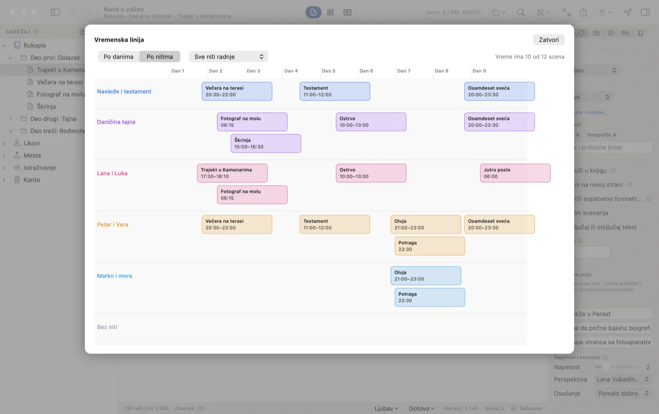Select the Jutro posle scene card

point(515,173)
